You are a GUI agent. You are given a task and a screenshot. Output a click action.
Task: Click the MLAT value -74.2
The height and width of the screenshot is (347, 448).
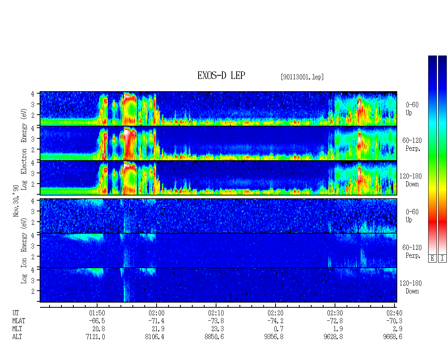coord(275,321)
